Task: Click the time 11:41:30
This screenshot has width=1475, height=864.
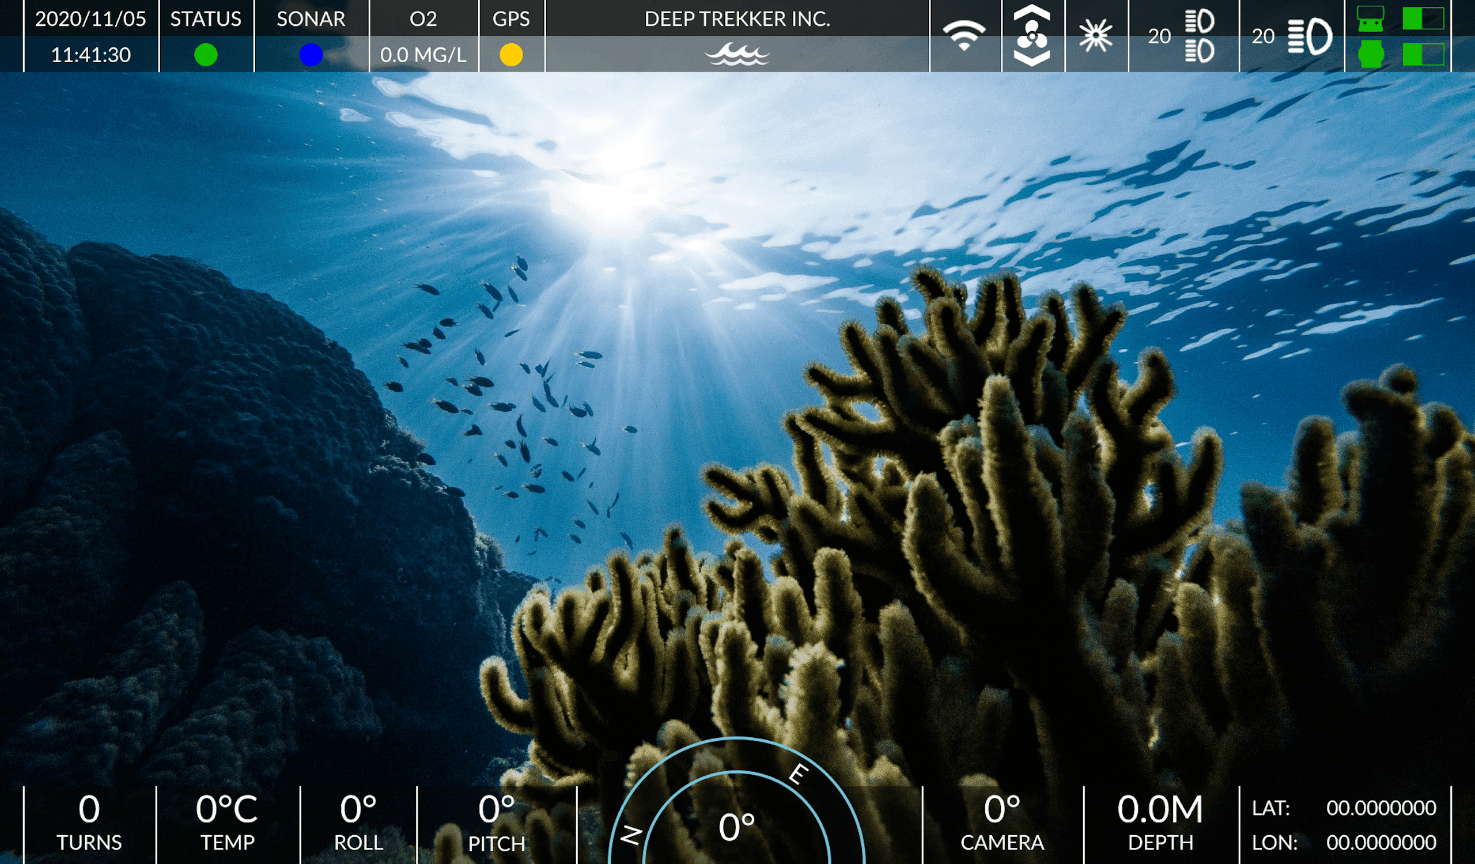Action: pyautogui.click(x=90, y=55)
